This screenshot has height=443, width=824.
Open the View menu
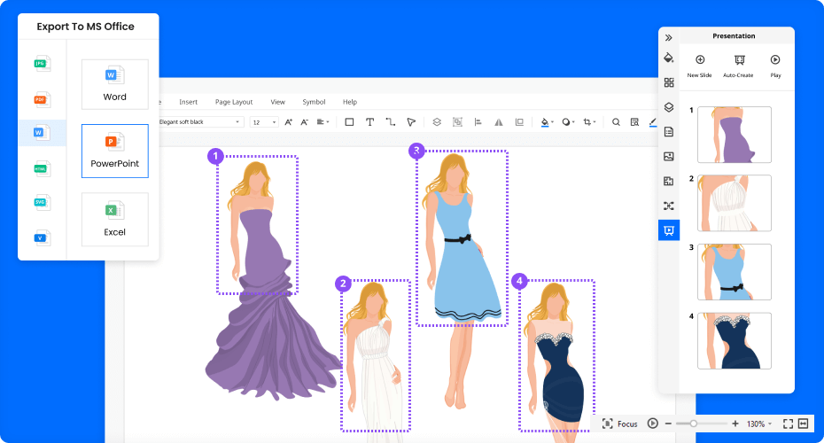click(x=277, y=102)
